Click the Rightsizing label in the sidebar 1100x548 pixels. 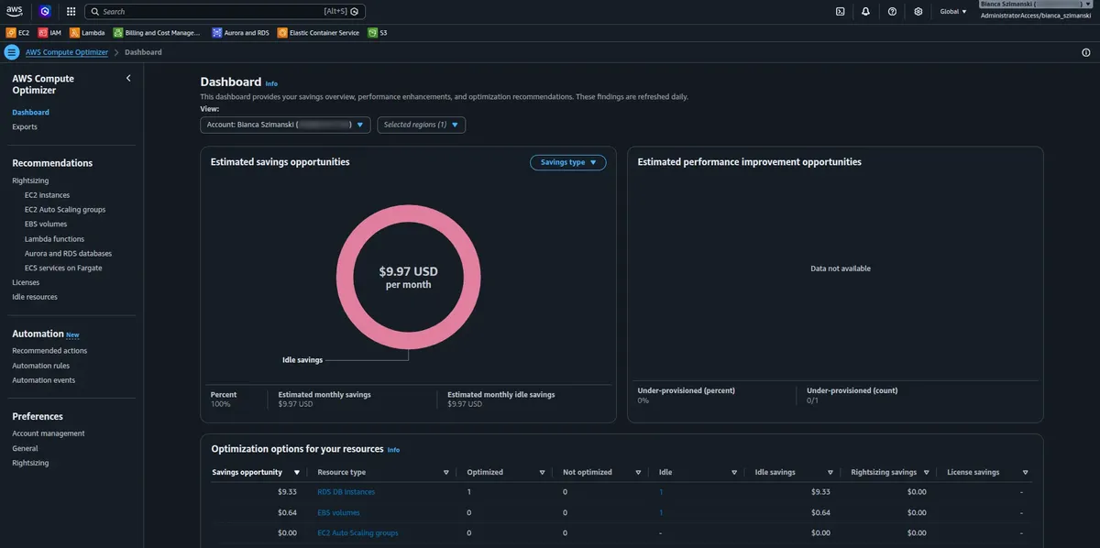30,181
